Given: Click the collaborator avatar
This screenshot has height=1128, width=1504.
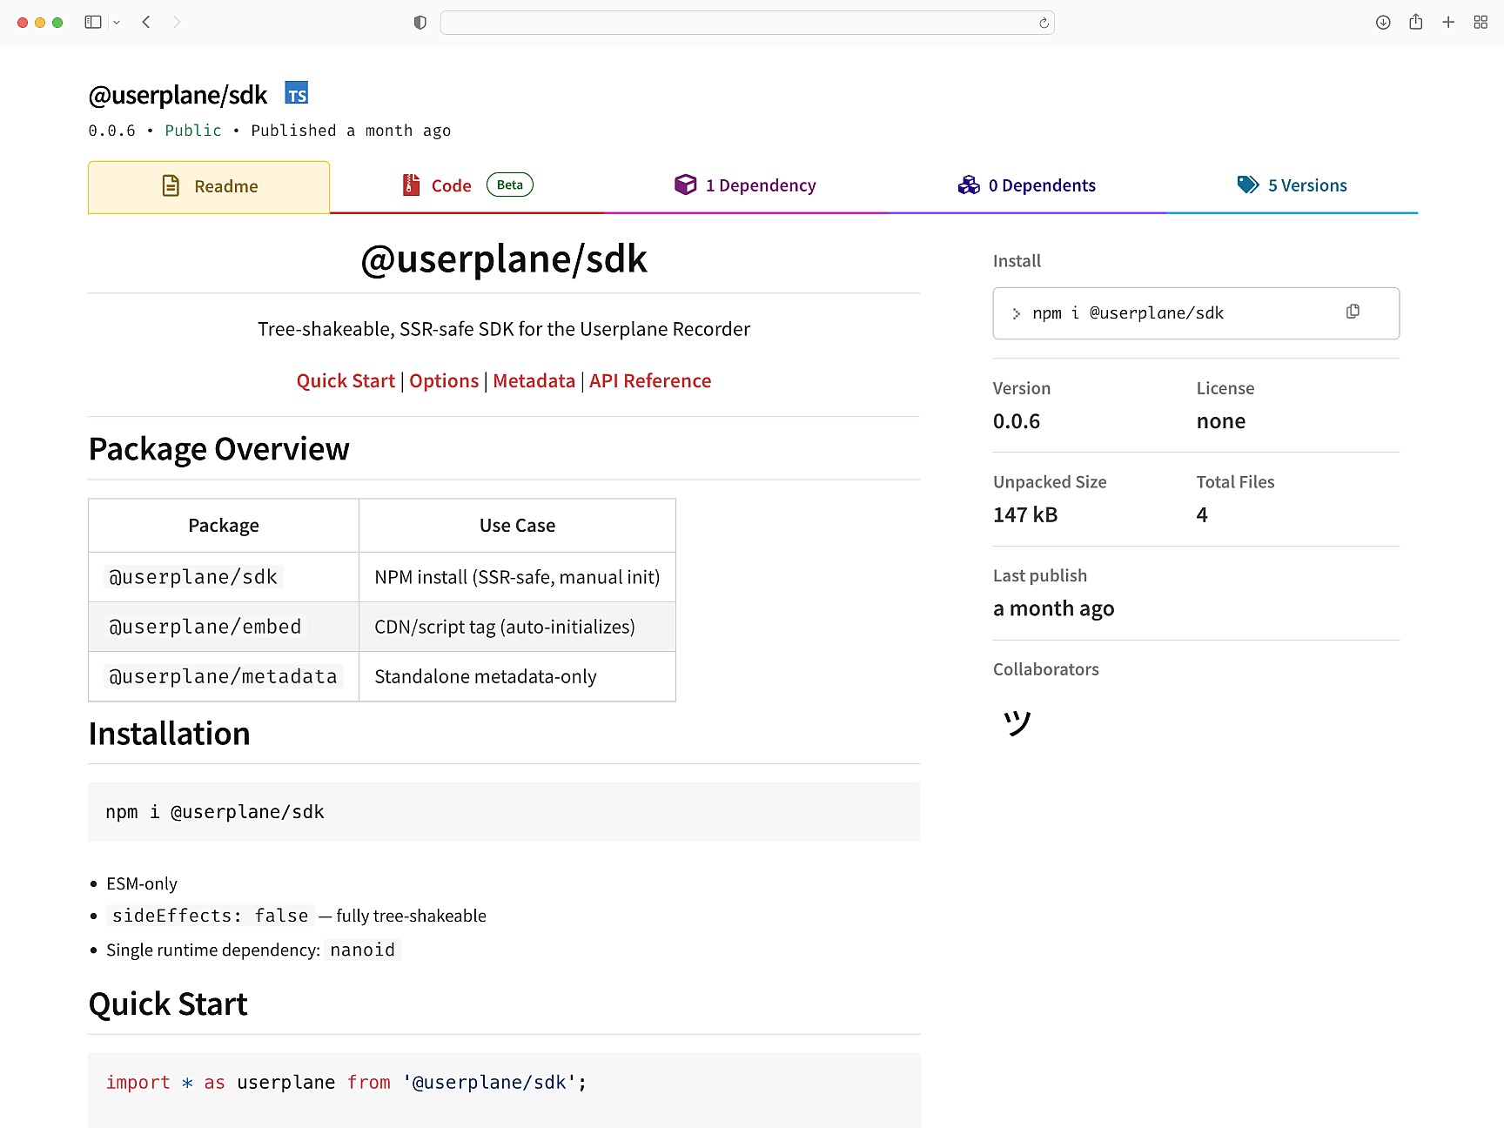Looking at the screenshot, I should [x=1017, y=722].
